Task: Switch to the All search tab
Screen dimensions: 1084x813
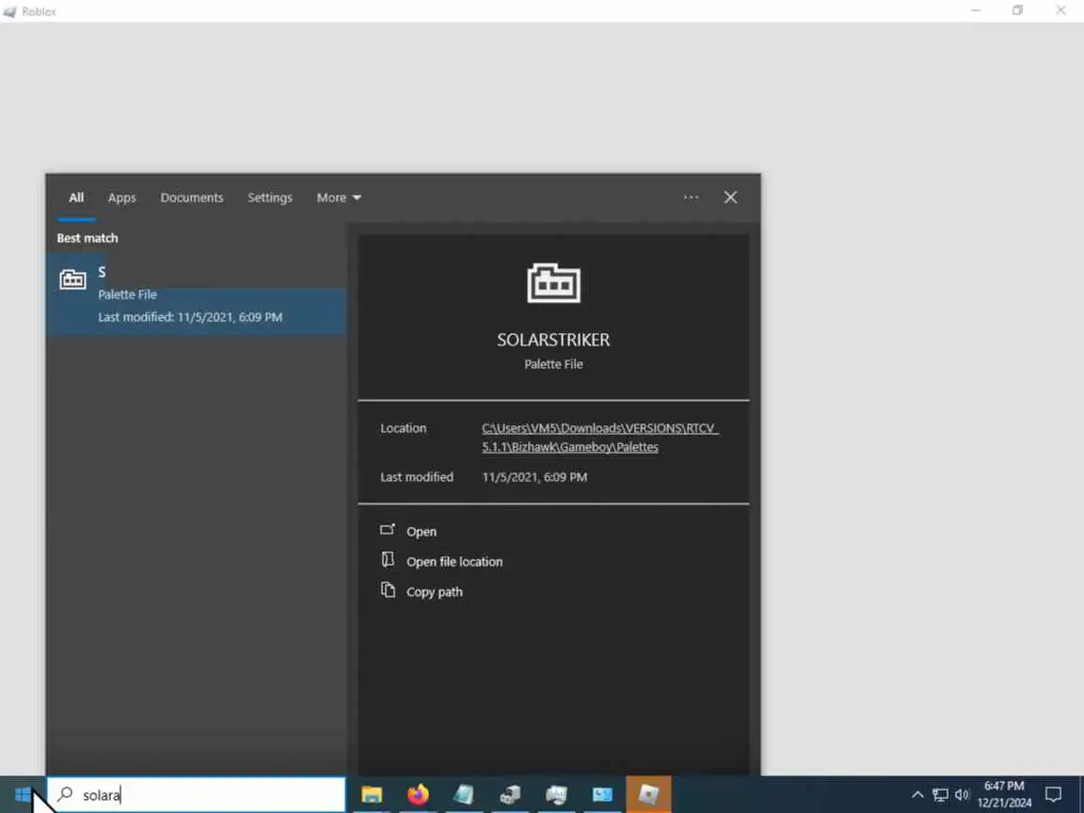Action: (x=76, y=198)
